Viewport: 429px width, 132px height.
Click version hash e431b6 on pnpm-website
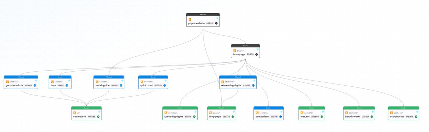210,23
